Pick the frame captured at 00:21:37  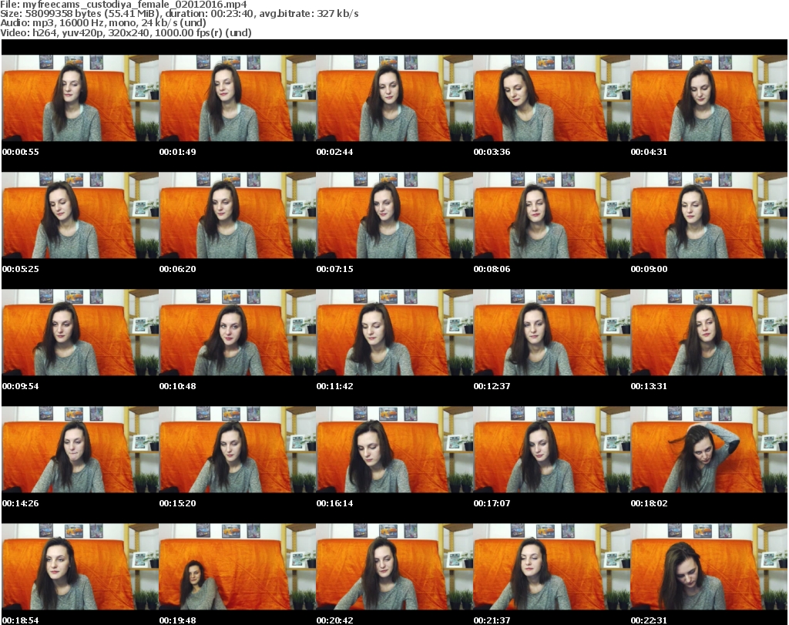[x=551, y=567]
